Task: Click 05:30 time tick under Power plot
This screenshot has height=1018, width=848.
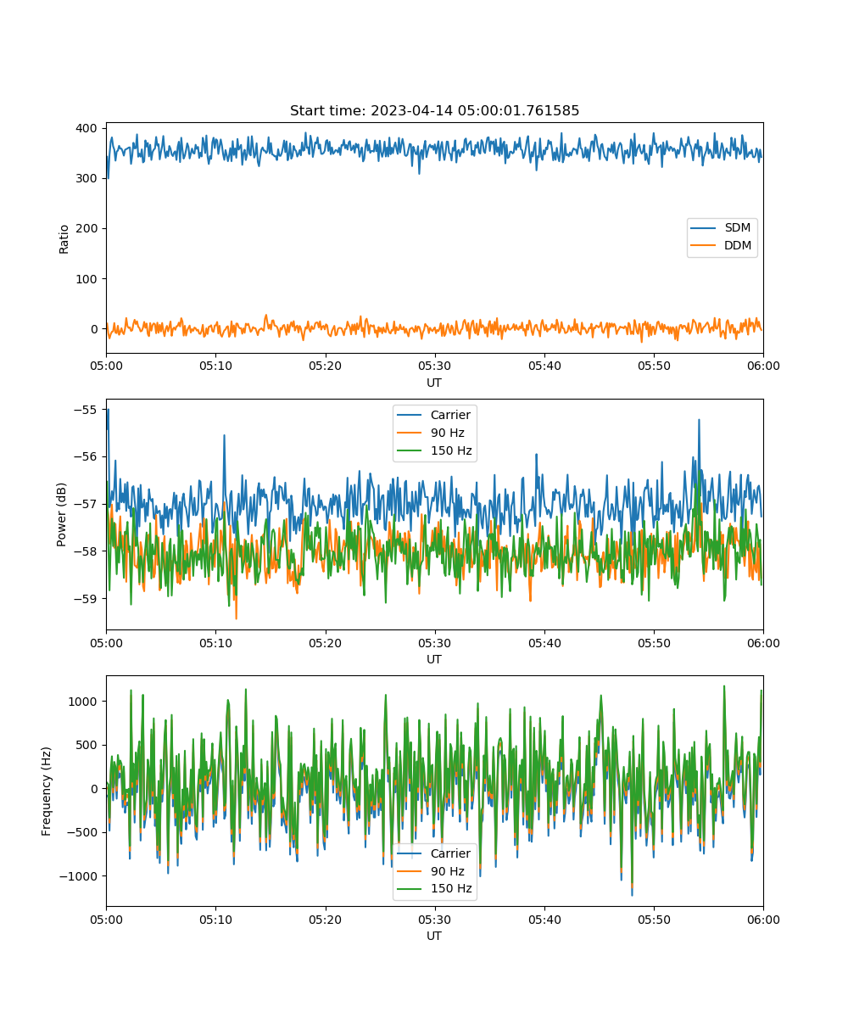Action: point(434,642)
